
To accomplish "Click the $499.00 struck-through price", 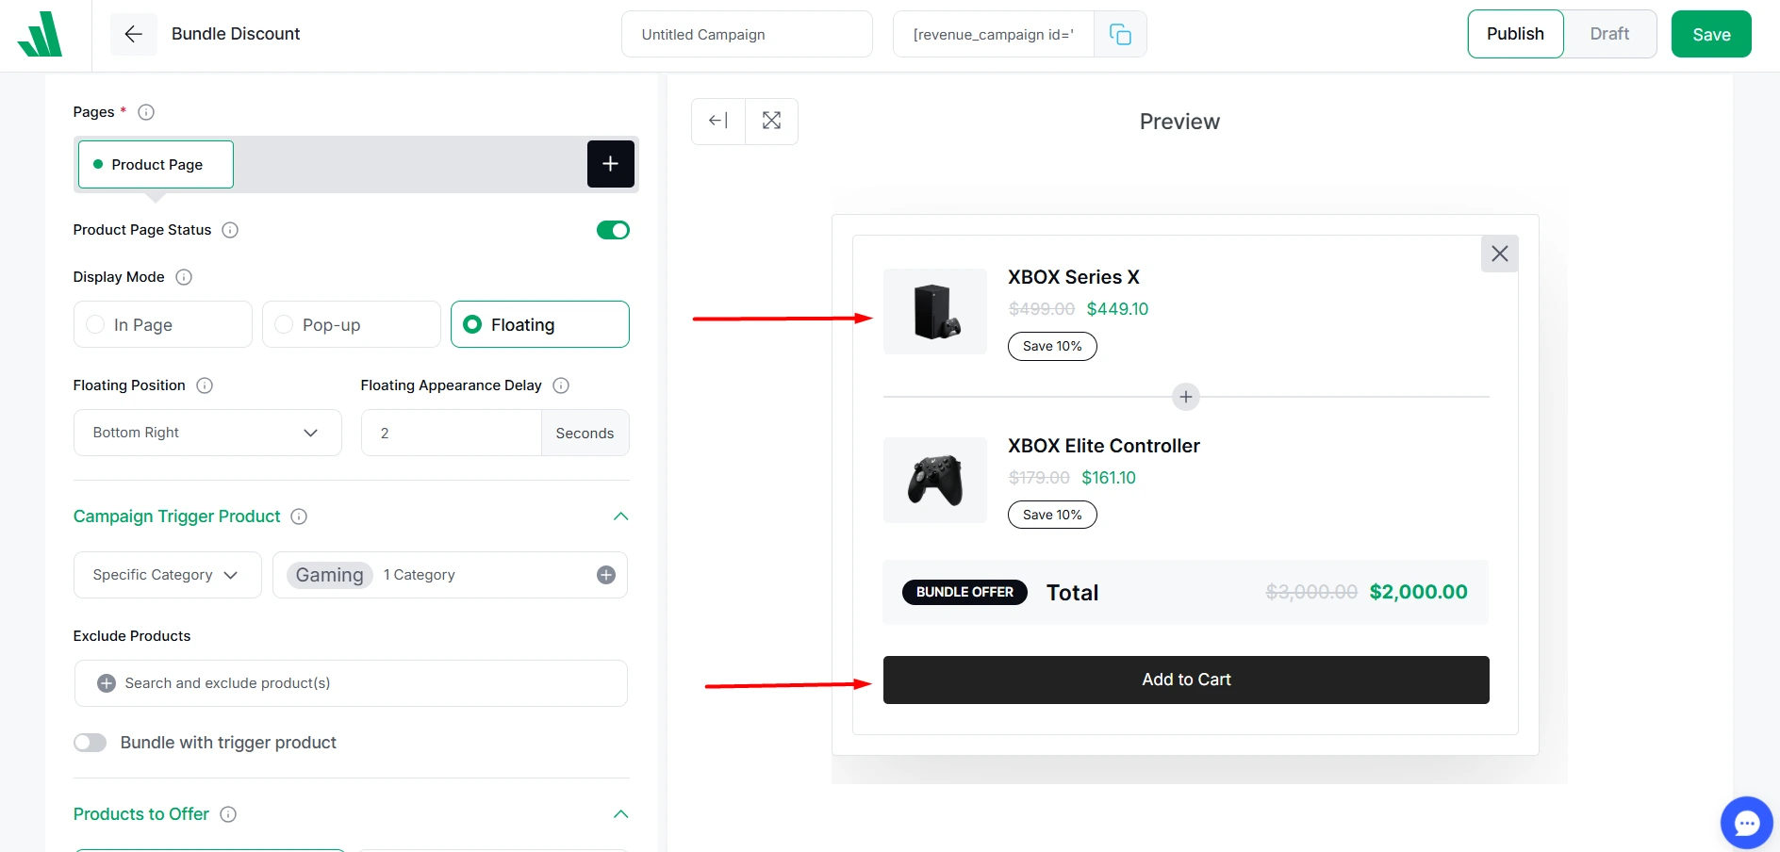I will (1042, 309).
